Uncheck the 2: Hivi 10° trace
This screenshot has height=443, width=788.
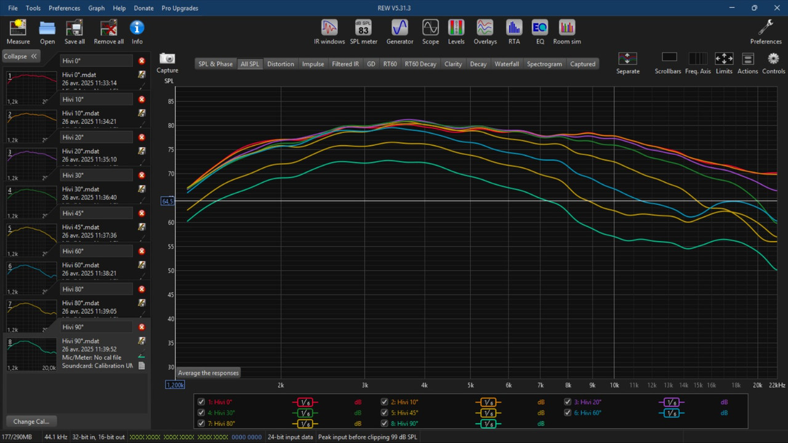tap(385, 402)
